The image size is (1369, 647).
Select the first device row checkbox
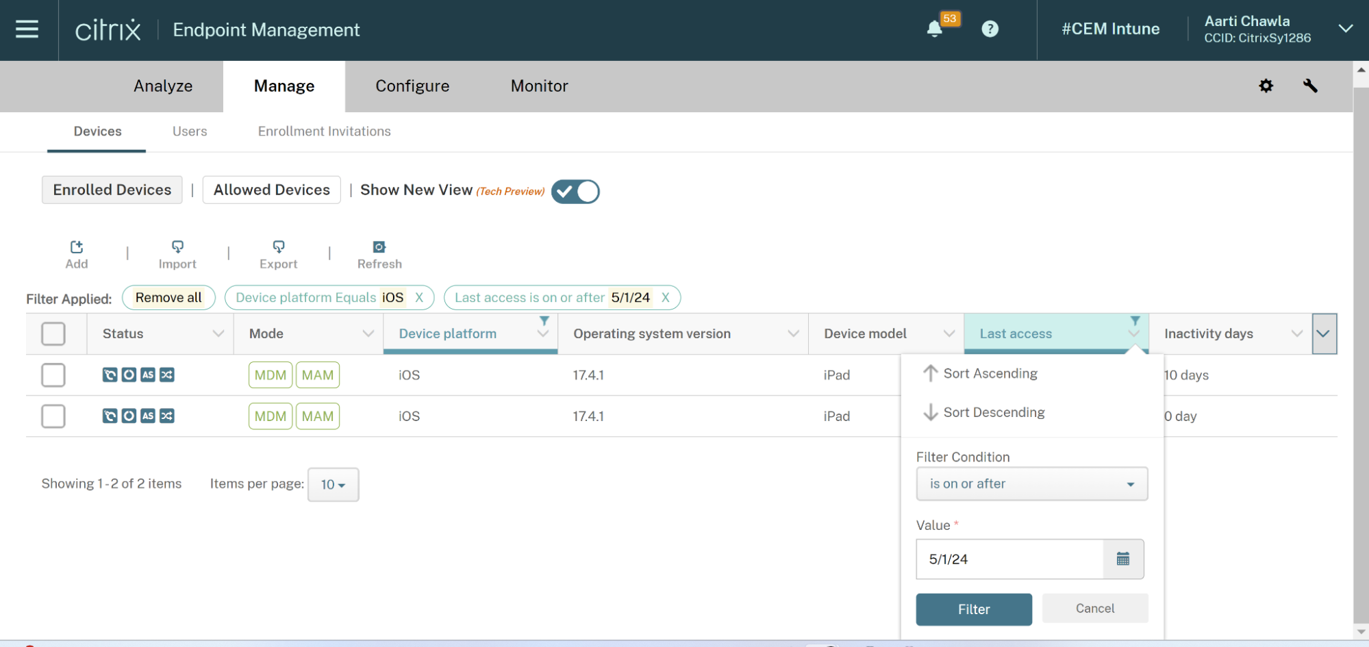click(53, 375)
